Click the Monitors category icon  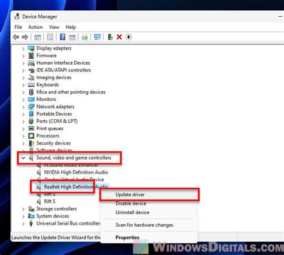[31, 100]
